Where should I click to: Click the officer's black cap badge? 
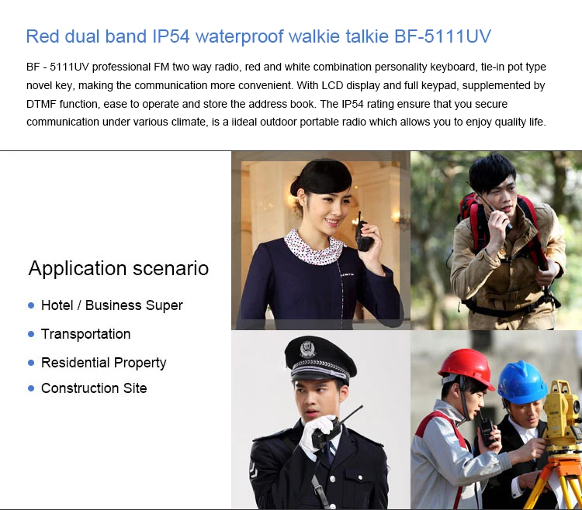pyautogui.click(x=308, y=349)
